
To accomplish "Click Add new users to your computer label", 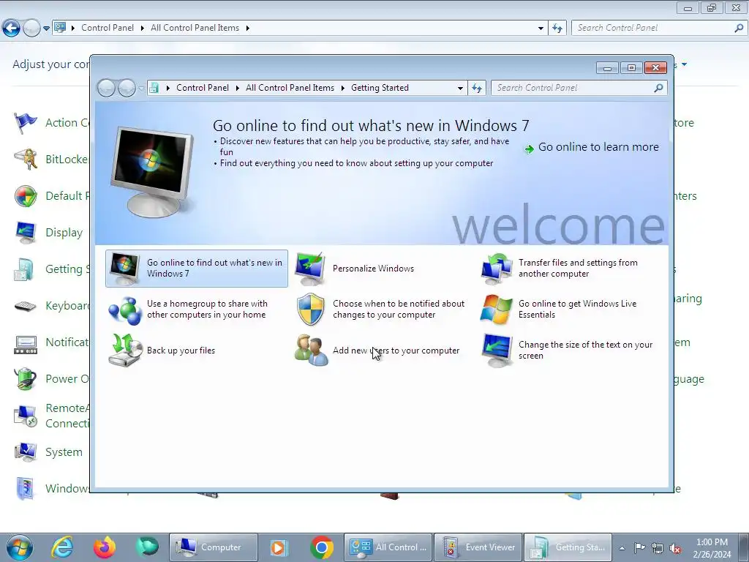I will click(x=396, y=351).
